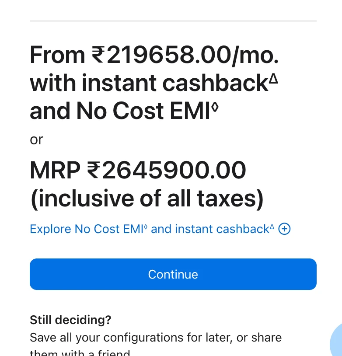
Task: Click the light blue circle at bottom-right edge
Action: tap(336, 341)
